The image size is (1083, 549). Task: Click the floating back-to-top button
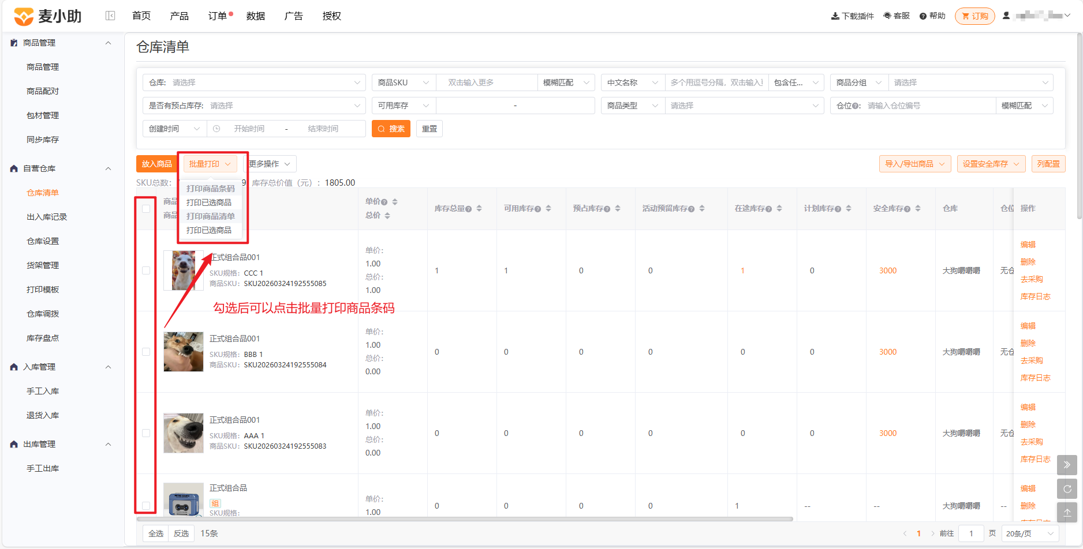(x=1067, y=512)
